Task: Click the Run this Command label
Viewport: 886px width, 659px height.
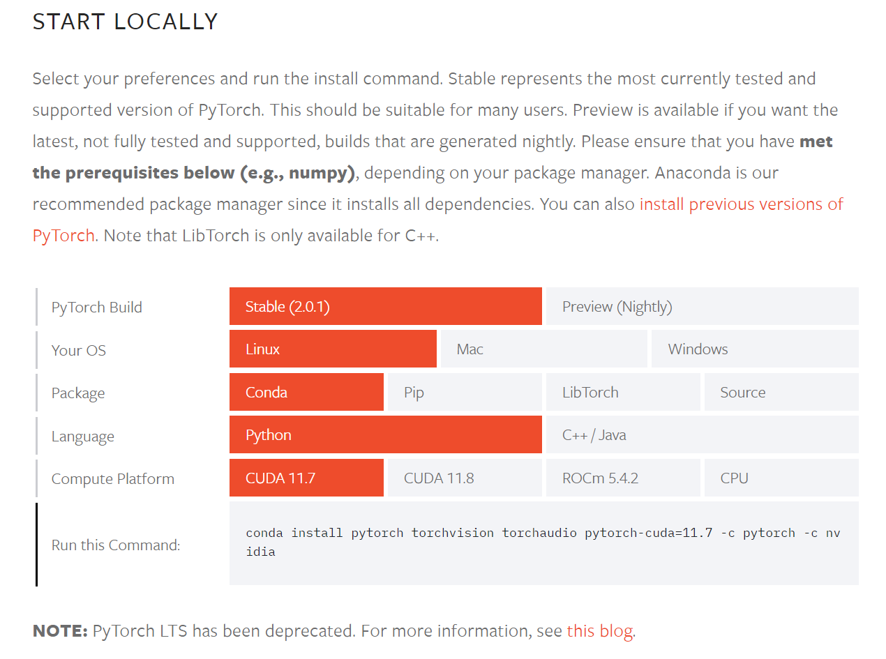Action: pyautogui.click(x=116, y=545)
